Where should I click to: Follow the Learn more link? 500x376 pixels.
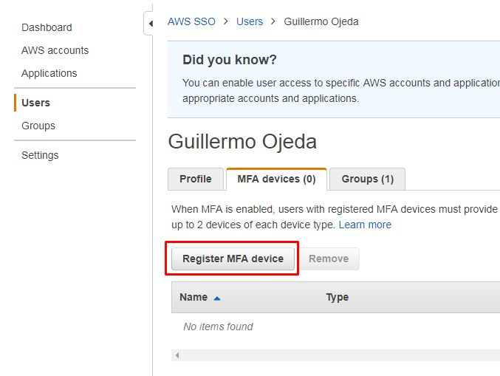(x=365, y=225)
